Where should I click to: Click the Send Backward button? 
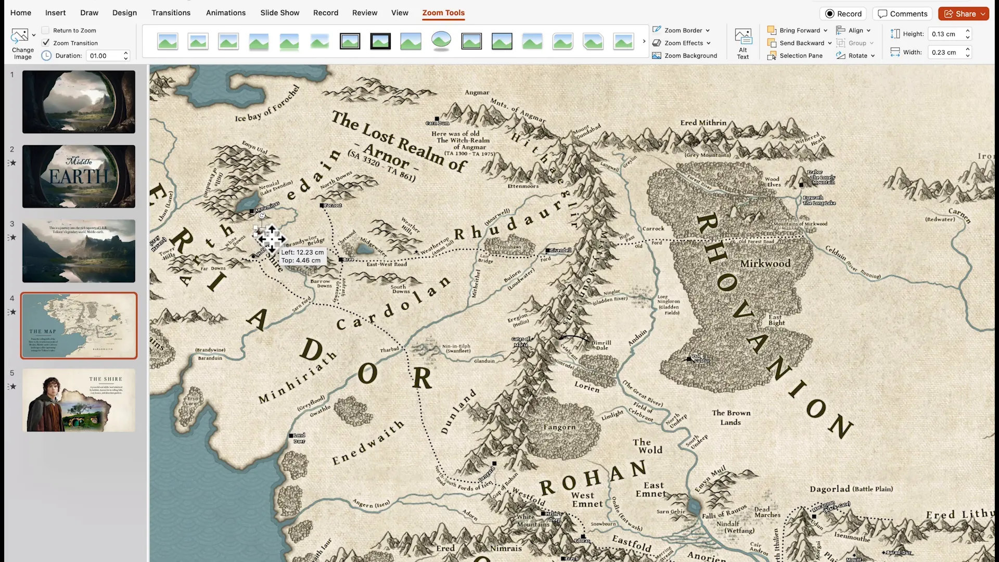click(796, 43)
